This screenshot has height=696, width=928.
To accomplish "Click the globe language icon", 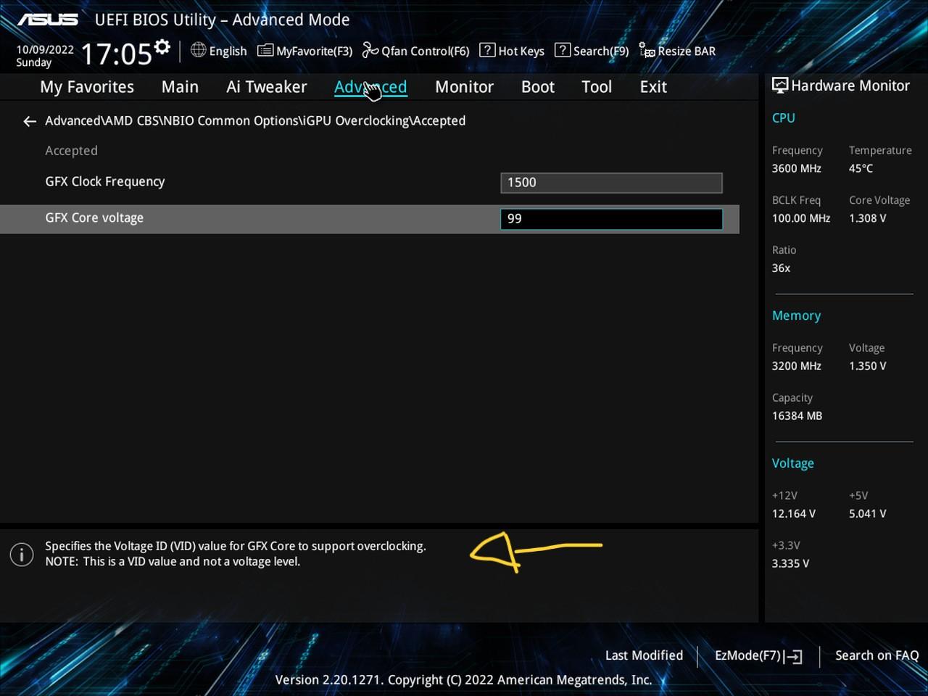I will point(198,50).
